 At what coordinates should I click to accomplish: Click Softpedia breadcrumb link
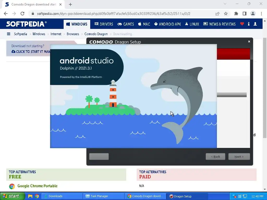tap(20, 34)
